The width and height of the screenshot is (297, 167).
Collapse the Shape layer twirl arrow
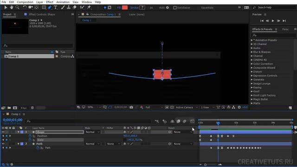(x=19, y=132)
